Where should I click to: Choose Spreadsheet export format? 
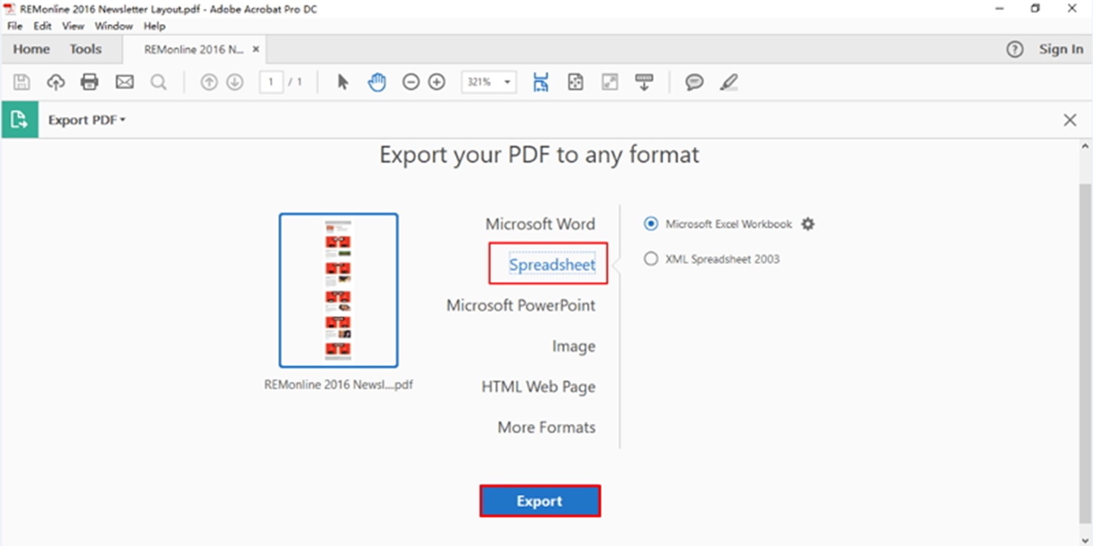552,264
